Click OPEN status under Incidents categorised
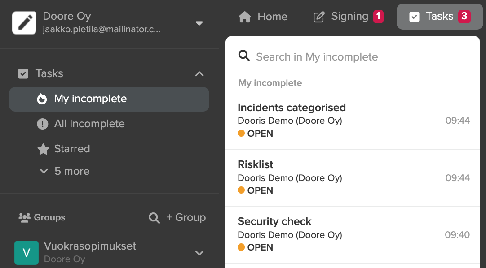The image size is (486, 268). (x=260, y=134)
